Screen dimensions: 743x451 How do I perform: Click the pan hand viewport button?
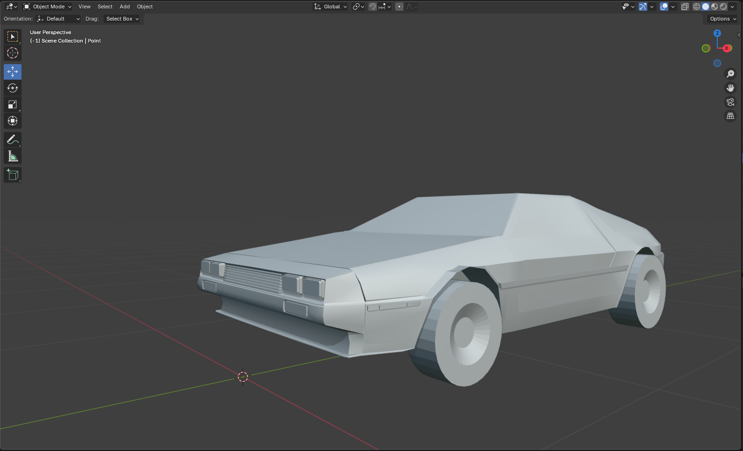pyautogui.click(x=730, y=88)
